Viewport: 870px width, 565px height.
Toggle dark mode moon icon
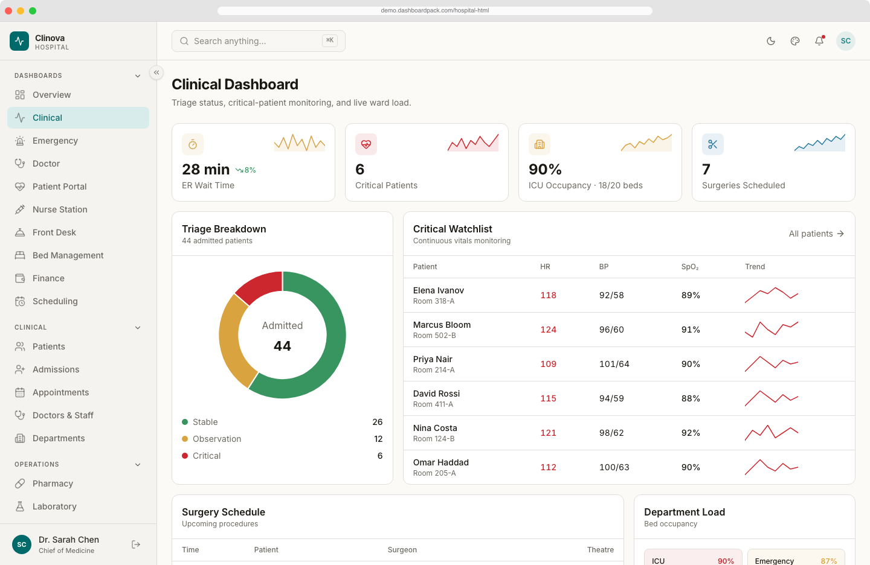coord(771,41)
